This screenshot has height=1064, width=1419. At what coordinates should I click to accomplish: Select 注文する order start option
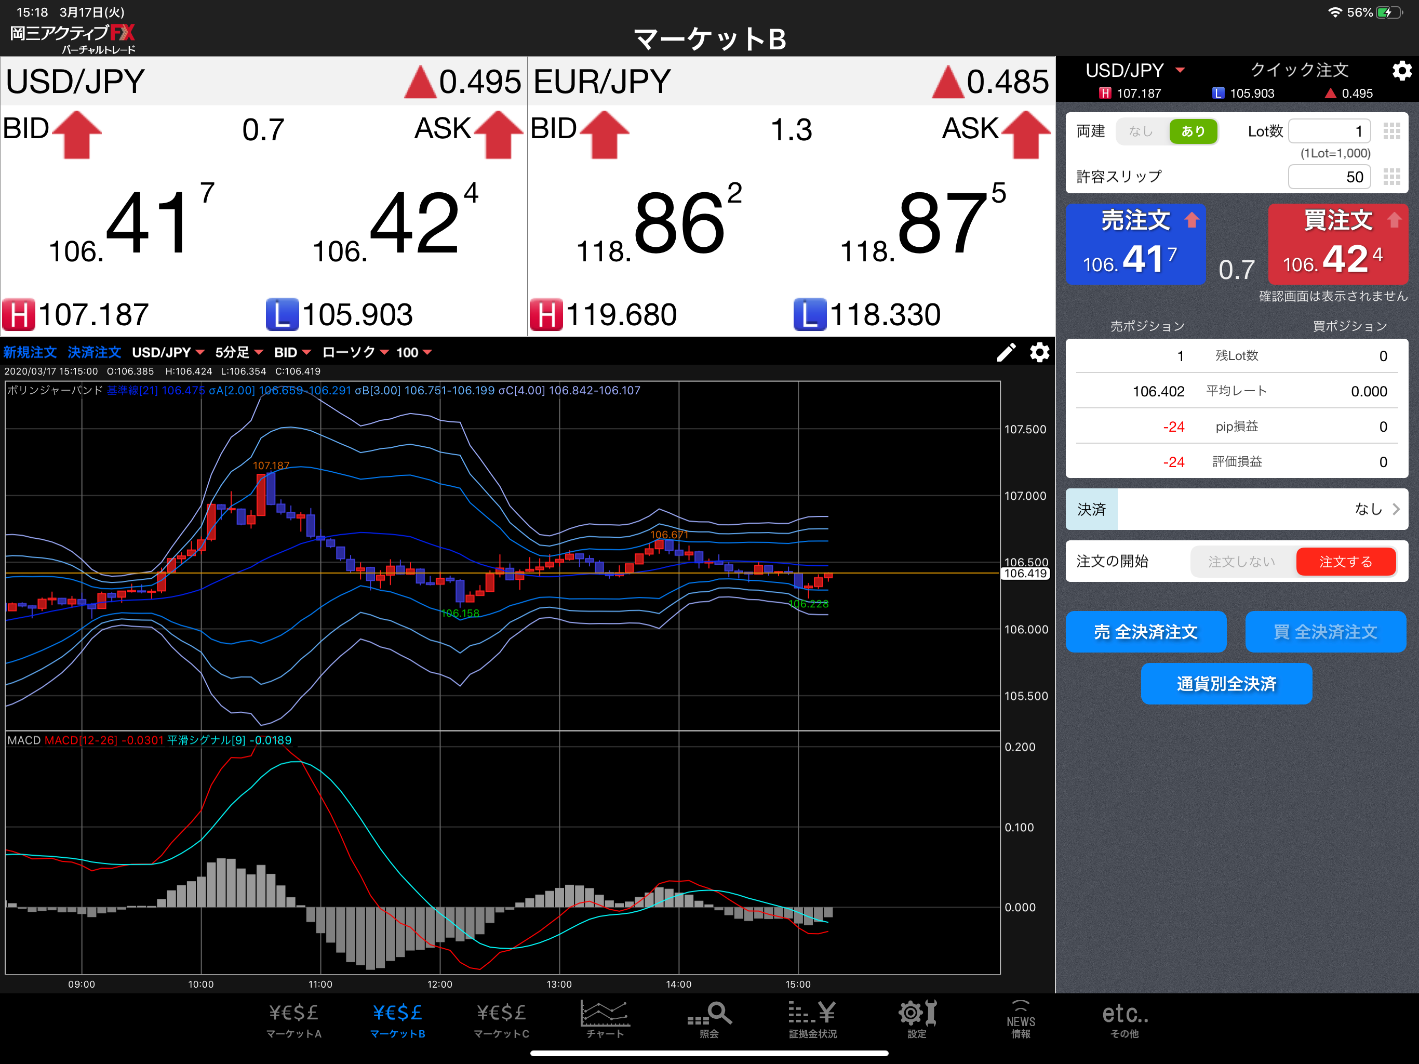point(1345,562)
